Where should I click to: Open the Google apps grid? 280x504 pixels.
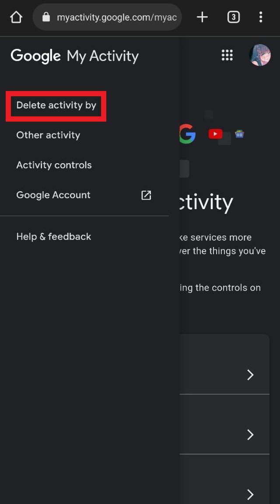click(227, 55)
